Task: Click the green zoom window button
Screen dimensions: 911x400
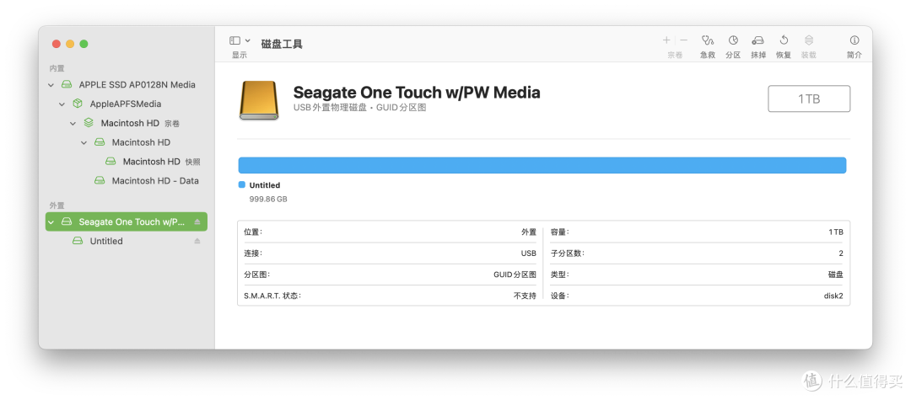Action: pyautogui.click(x=84, y=44)
